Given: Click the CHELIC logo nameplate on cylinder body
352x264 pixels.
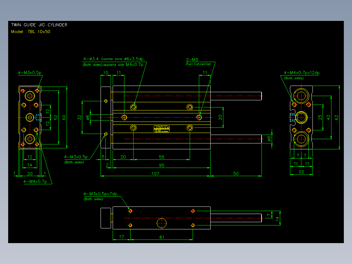Looking at the screenshot, I should (162, 129).
